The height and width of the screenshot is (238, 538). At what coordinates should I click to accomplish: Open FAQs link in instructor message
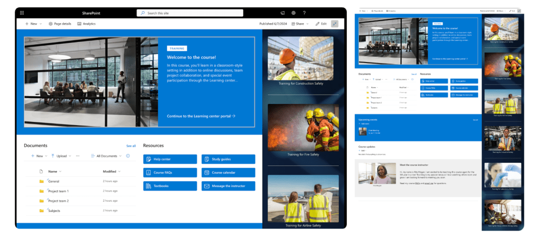(x=417, y=183)
